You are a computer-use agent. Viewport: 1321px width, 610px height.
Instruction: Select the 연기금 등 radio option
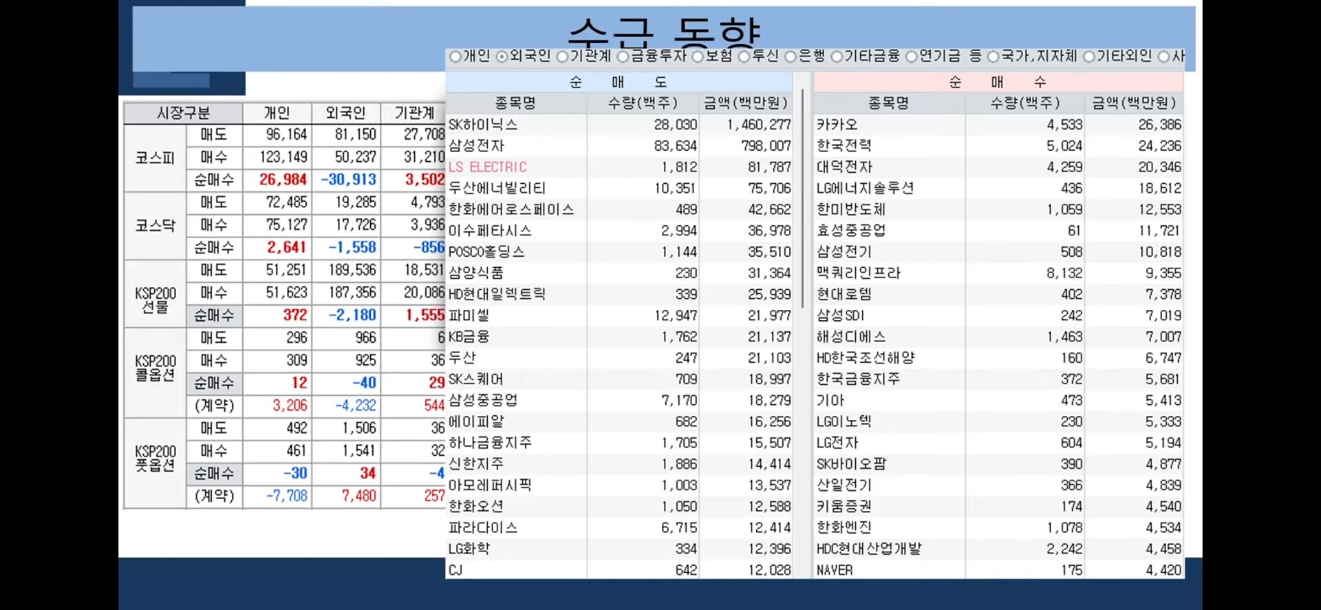coord(912,57)
